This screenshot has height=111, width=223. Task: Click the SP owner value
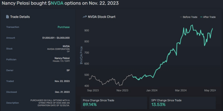pyautogui.click(x=68, y=70)
